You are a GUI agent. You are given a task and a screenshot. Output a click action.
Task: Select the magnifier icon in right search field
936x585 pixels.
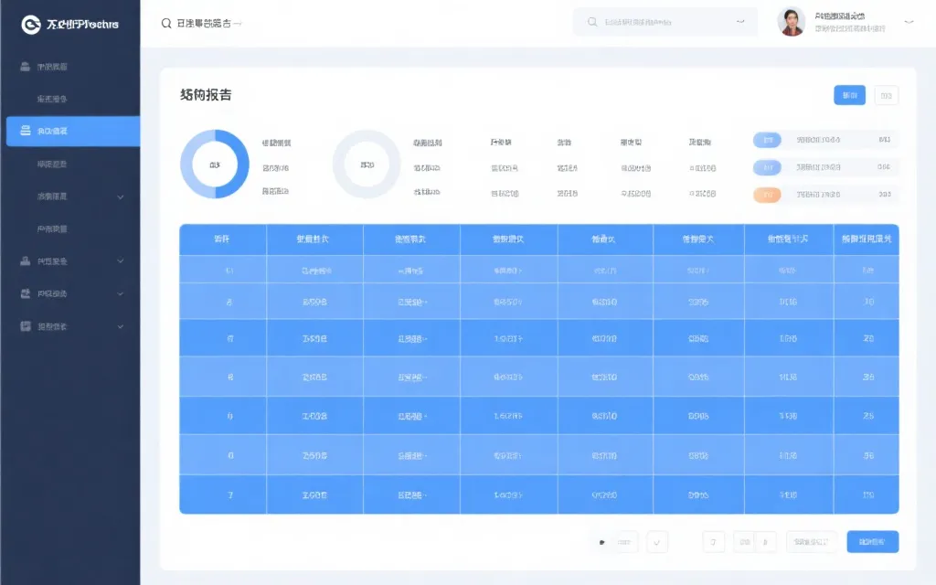tap(592, 22)
